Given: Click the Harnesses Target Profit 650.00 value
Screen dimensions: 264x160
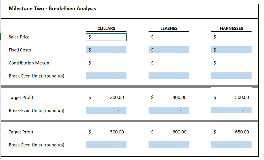Looking at the screenshot, I should coord(242,132).
